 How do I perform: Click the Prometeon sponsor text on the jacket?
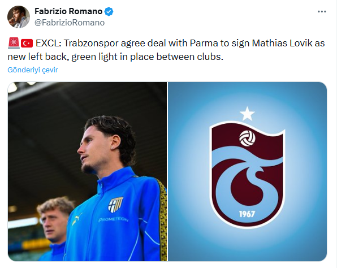pos(114,219)
